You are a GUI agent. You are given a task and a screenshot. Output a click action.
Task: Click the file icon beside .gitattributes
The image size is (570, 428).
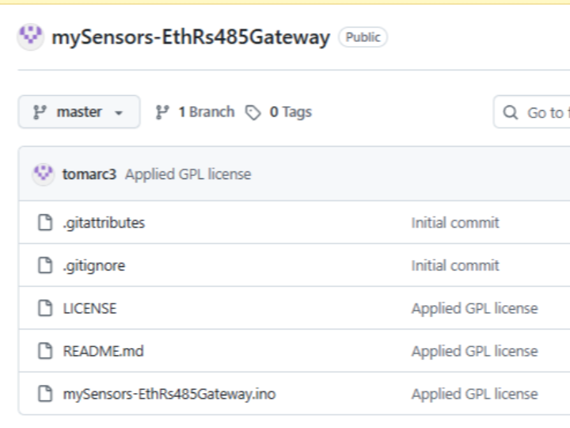pyautogui.click(x=46, y=223)
